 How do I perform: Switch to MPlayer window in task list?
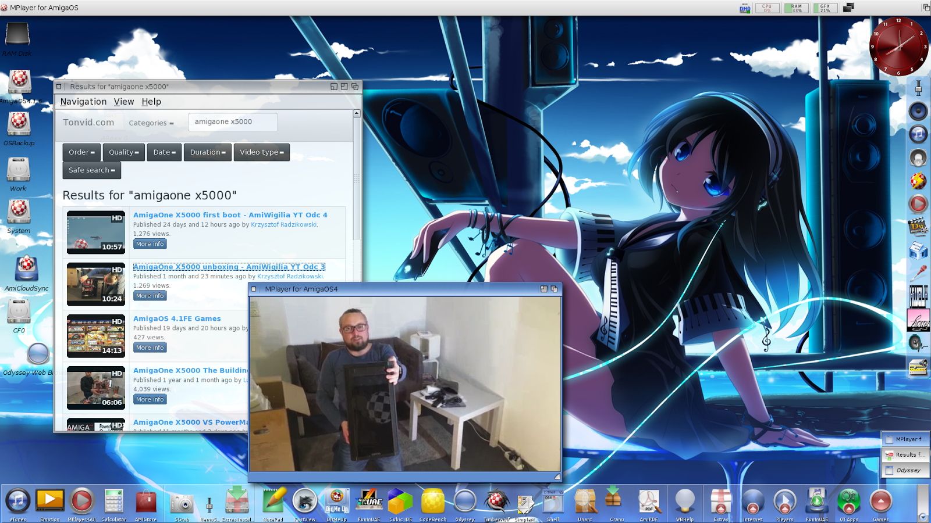(x=905, y=439)
